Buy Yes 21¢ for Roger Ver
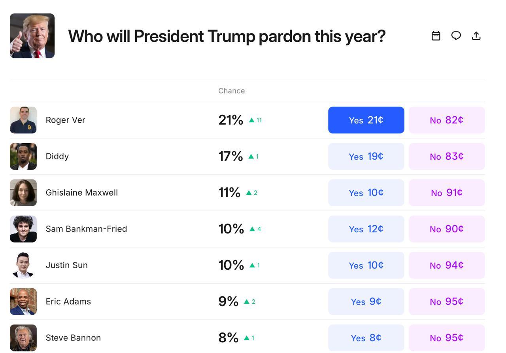Screen dimensions: 506x353 [x=366, y=120]
